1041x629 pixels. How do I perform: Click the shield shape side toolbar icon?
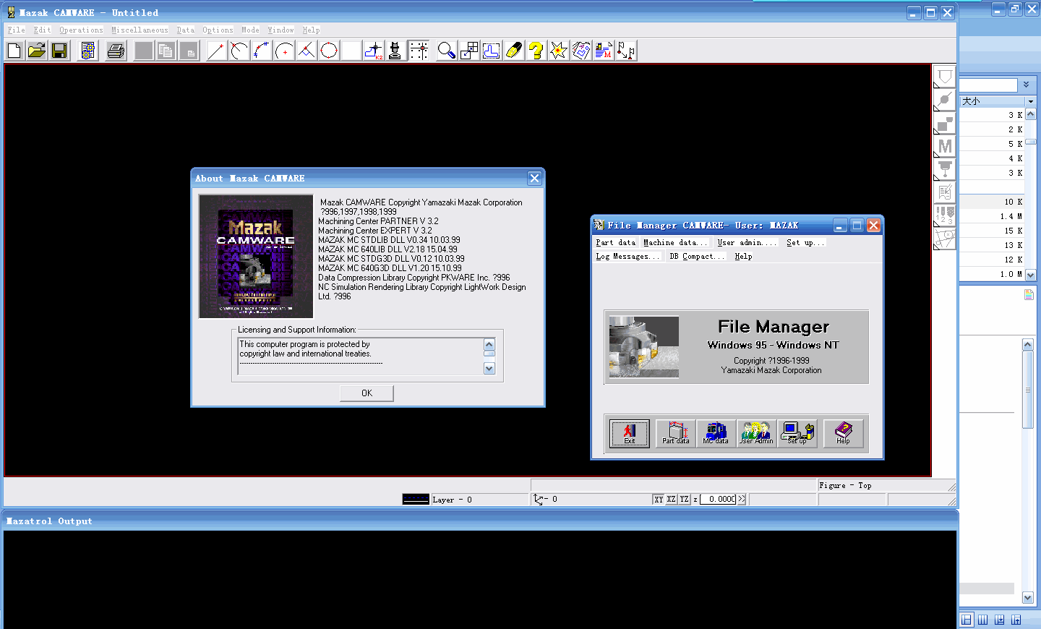(945, 77)
